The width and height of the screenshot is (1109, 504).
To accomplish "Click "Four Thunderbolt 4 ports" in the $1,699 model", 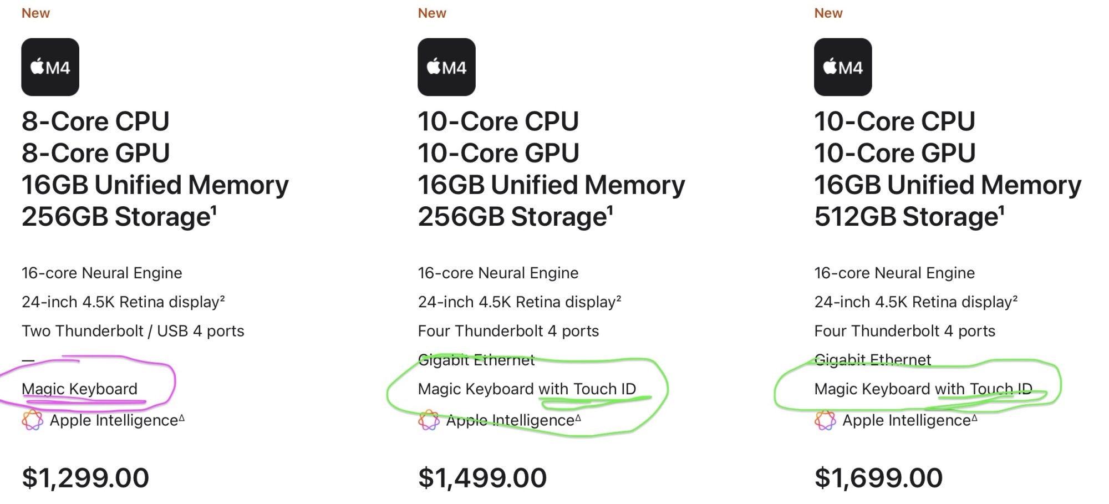I will click(x=904, y=331).
